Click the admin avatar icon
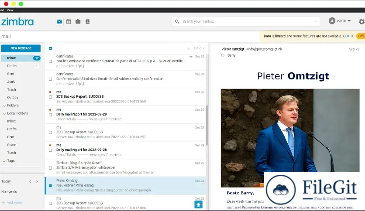The width and height of the screenshot is (365, 211). [x=332, y=20]
